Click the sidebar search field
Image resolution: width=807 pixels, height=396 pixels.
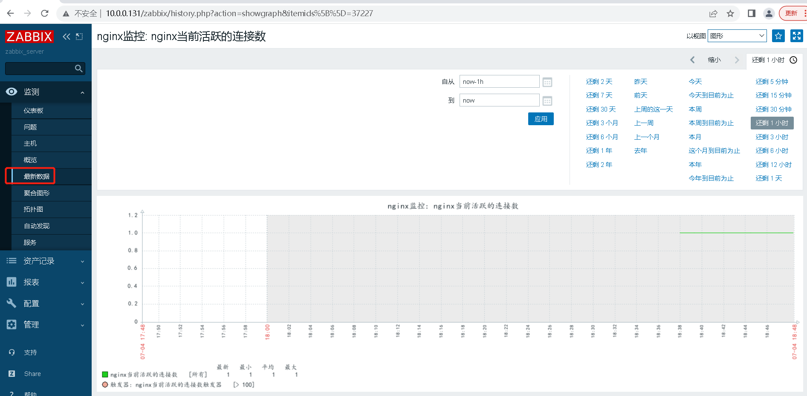point(40,69)
